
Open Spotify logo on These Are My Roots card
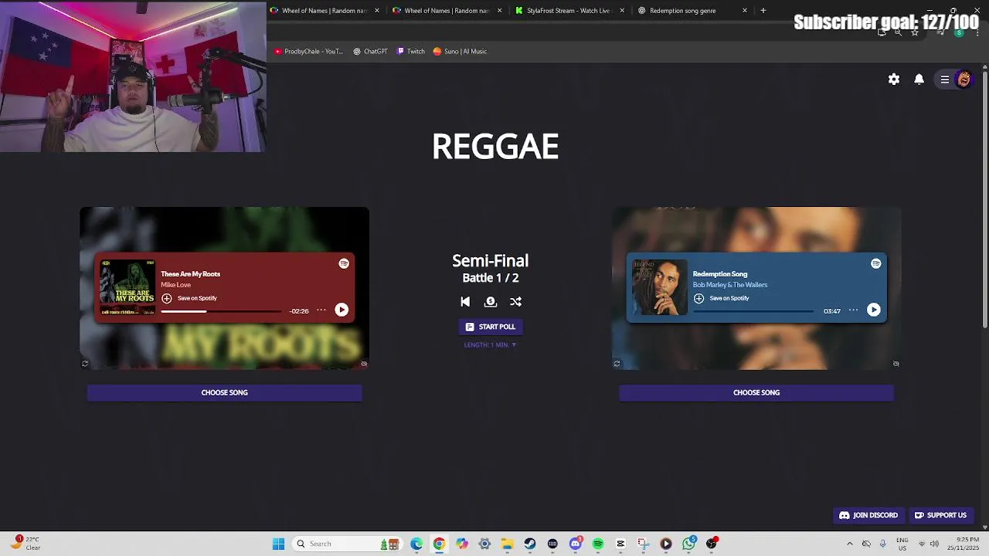[x=344, y=263]
